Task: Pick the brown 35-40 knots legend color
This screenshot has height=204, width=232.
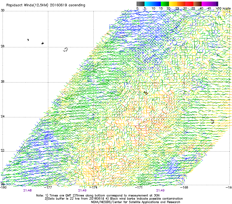Action: coord(198,4)
